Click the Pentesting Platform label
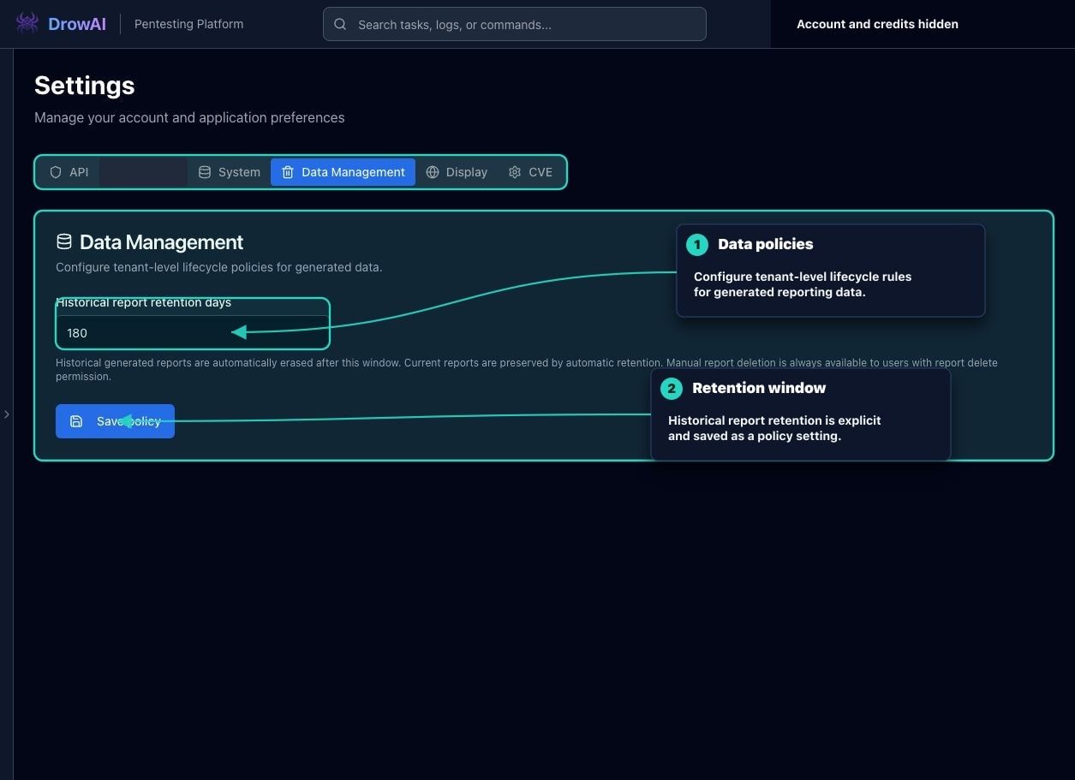This screenshot has width=1075, height=780. (189, 24)
